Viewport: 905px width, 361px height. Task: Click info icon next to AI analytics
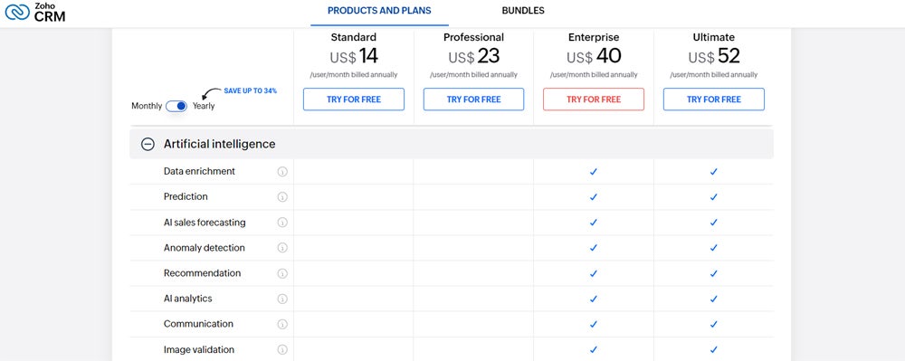[282, 299]
